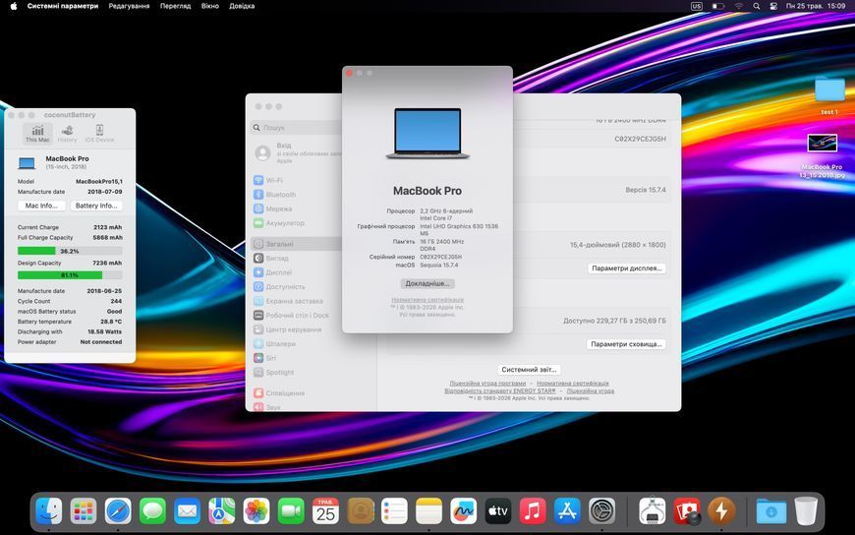
Task: Open the Редагування menu
Action: (129, 6)
